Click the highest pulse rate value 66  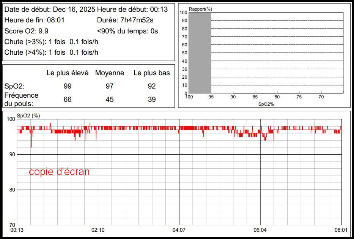68,100
